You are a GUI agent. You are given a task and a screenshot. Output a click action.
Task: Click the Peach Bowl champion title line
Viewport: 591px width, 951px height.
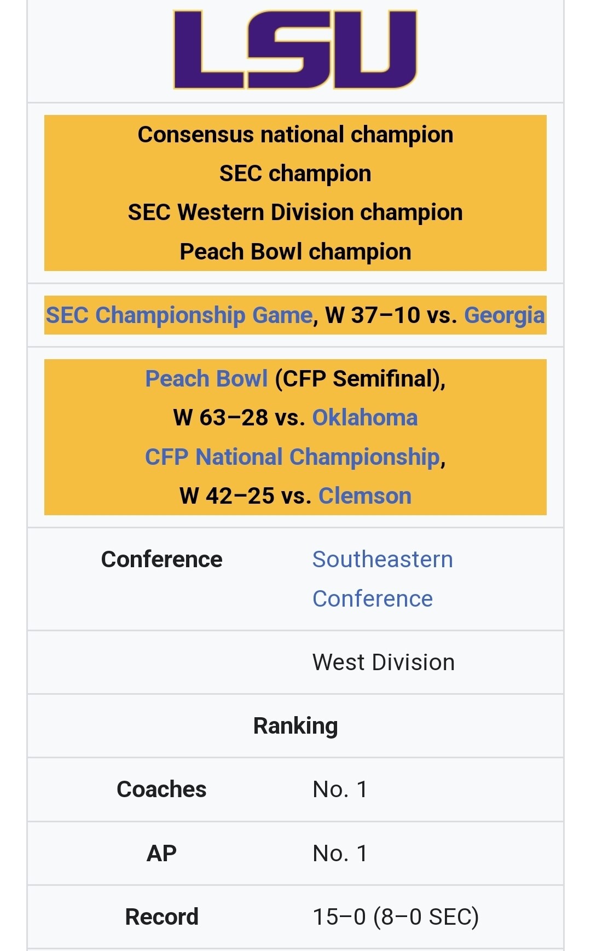pos(296,252)
